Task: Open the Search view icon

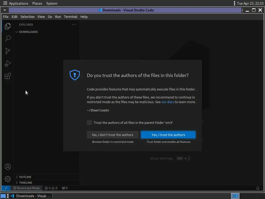Action: [x=8, y=39]
